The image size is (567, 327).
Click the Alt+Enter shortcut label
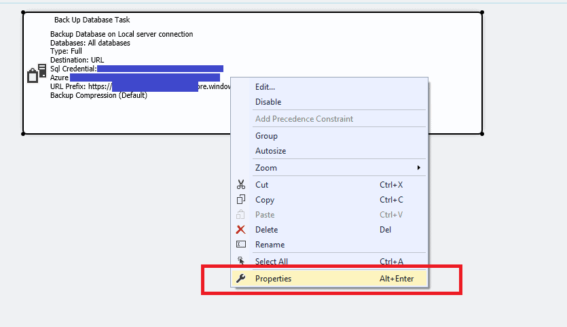pos(397,279)
